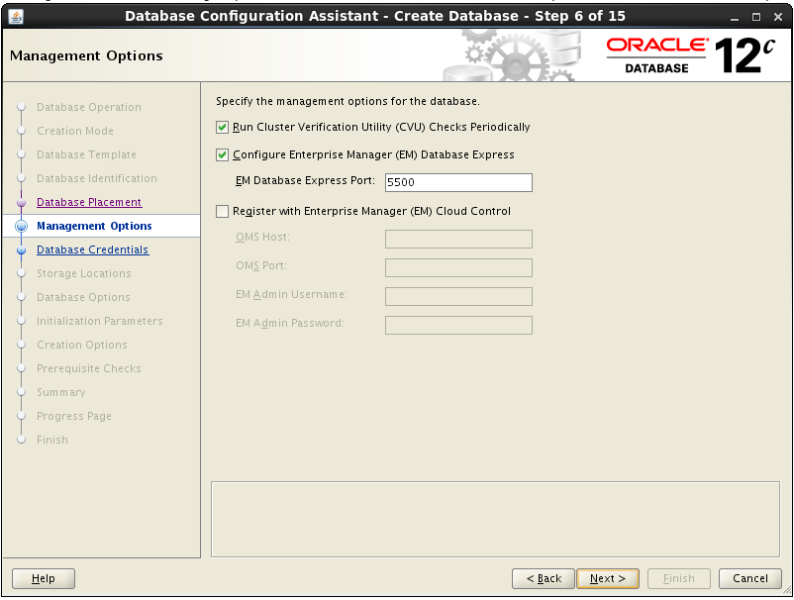This screenshot has width=794, height=600.
Task: Select Management Options in the step list
Action: click(94, 226)
